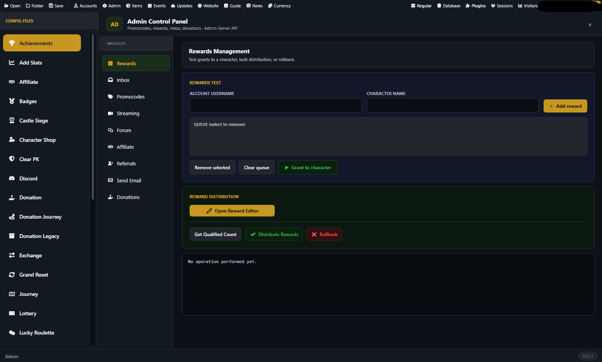Focus the Character Name field
Viewport: 602px width, 362px height.
[453, 105]
